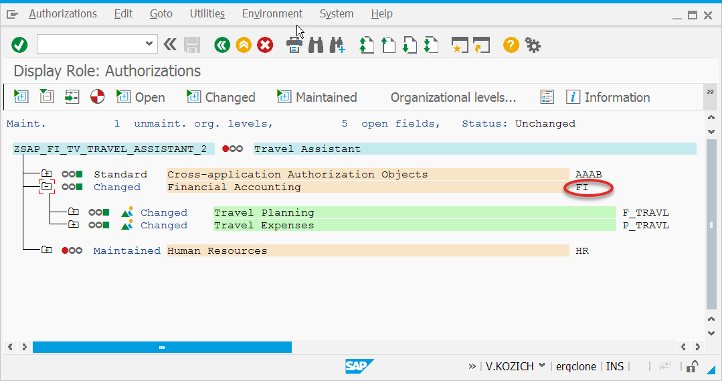Open the Authorizations menu
722x381 pixels.
(x=63, y=14)
